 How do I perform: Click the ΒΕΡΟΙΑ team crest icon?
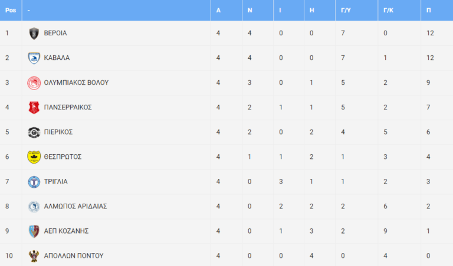(x=34, y=34)
